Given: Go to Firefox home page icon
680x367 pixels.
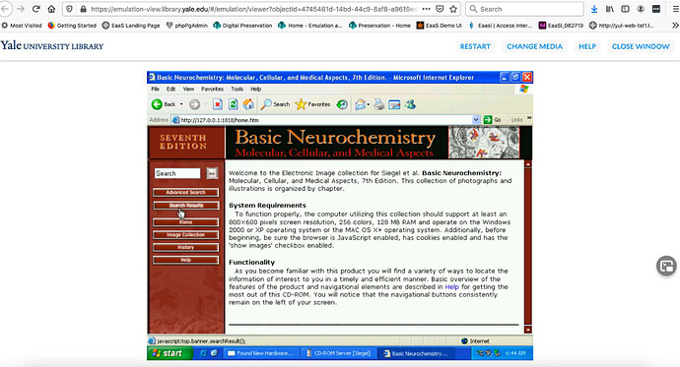Looking at the screenshot, I should click(51, 9).
